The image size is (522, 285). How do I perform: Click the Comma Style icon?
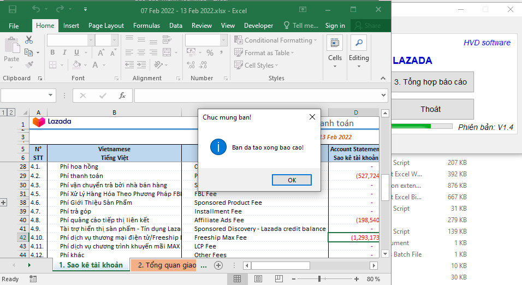tap(221, 52)
